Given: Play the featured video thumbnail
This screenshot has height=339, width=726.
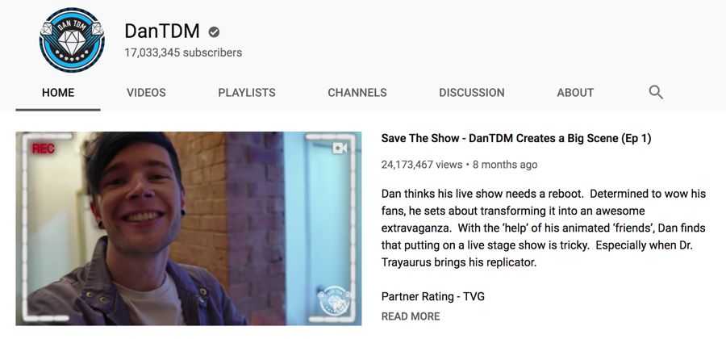Looking at the screenshot, I should (x=189, y=228).
